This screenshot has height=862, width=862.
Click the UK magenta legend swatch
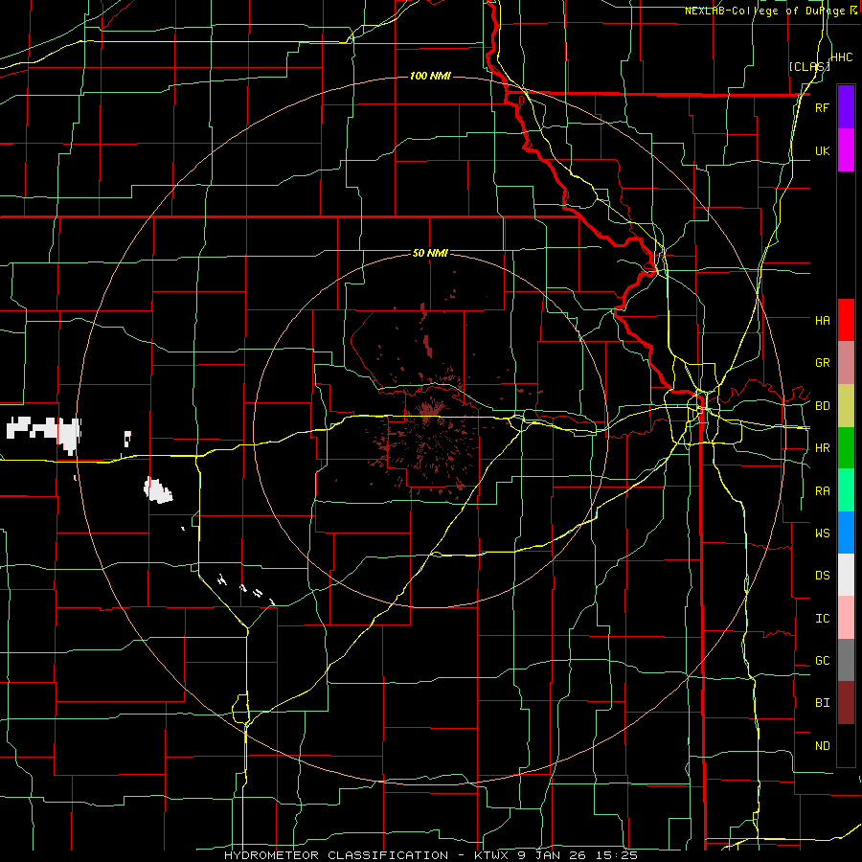tap(846, 150)
